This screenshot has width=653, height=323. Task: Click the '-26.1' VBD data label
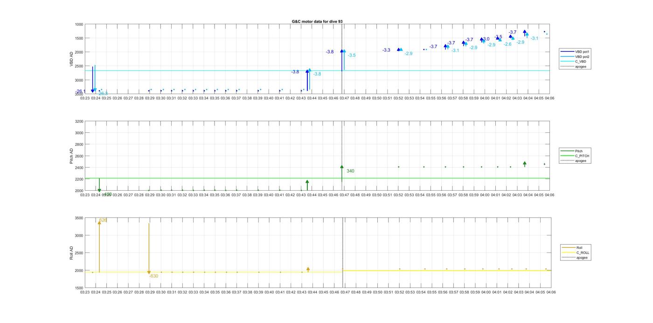(81, 91)
